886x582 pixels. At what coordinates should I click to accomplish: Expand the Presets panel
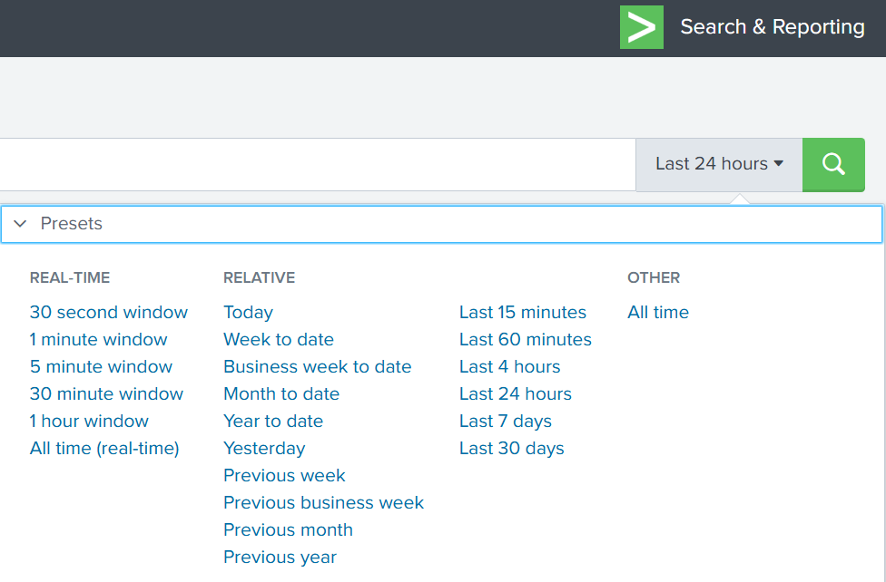tap(71, 223)
